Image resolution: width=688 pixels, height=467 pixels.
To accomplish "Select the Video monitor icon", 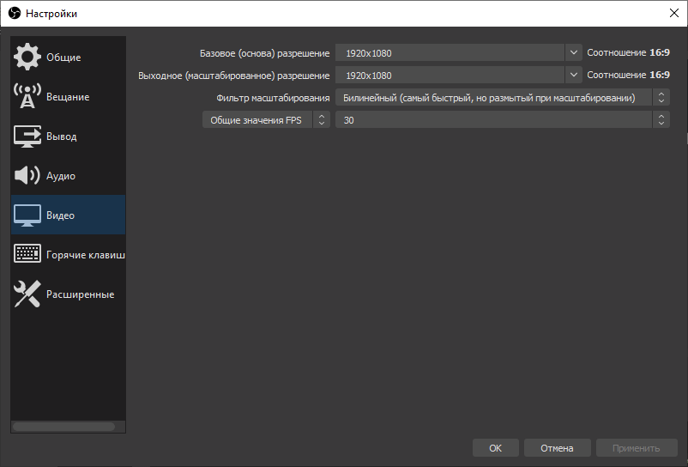I will [x=27, y=215].
